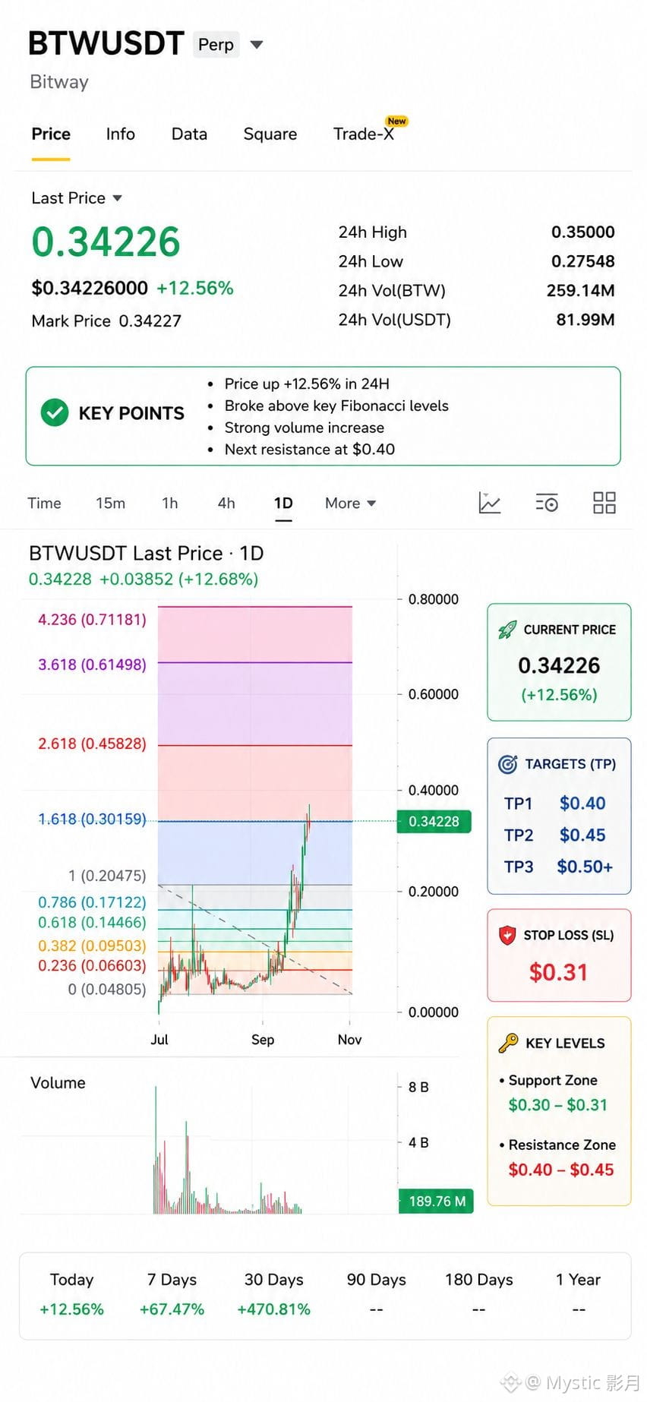647x1402 pixels.
Task: Click the Nov label on chart time axis
Action: pos(349,1040)
